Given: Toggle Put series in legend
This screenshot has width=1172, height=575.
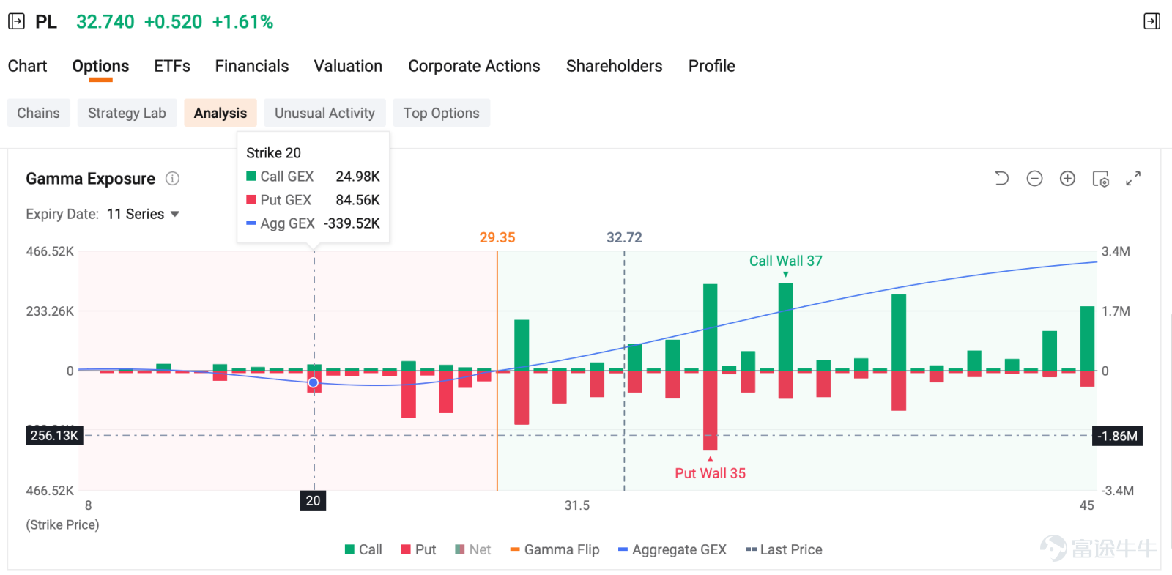Looking at the screenshot, I should tap(418, 549).
